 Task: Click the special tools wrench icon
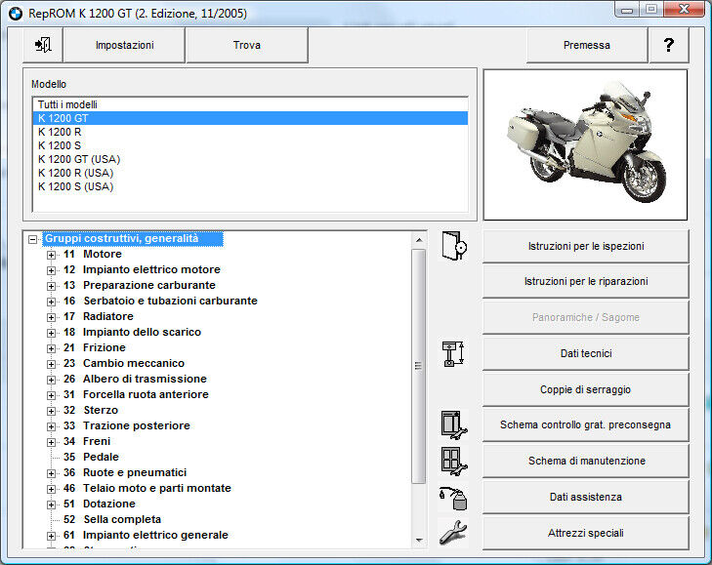454,533
